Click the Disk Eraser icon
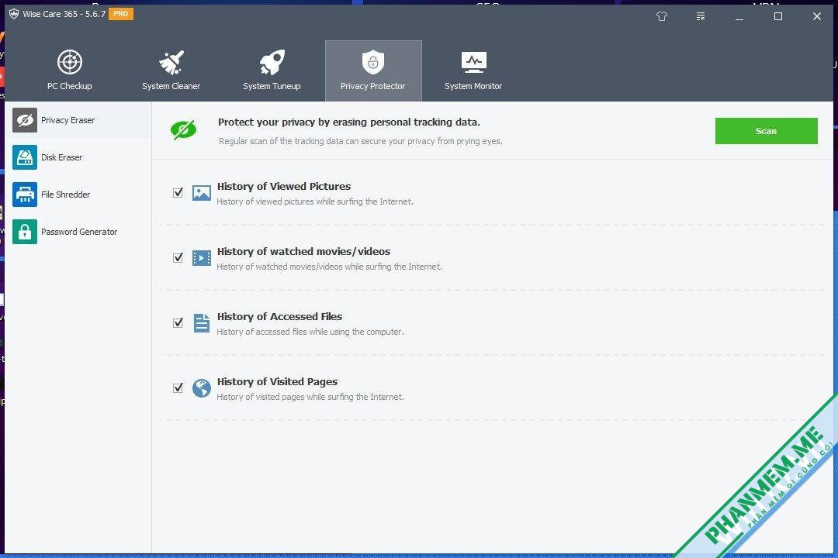The height and width of the screenshot is (558, 838). click(x=25, y=157)
